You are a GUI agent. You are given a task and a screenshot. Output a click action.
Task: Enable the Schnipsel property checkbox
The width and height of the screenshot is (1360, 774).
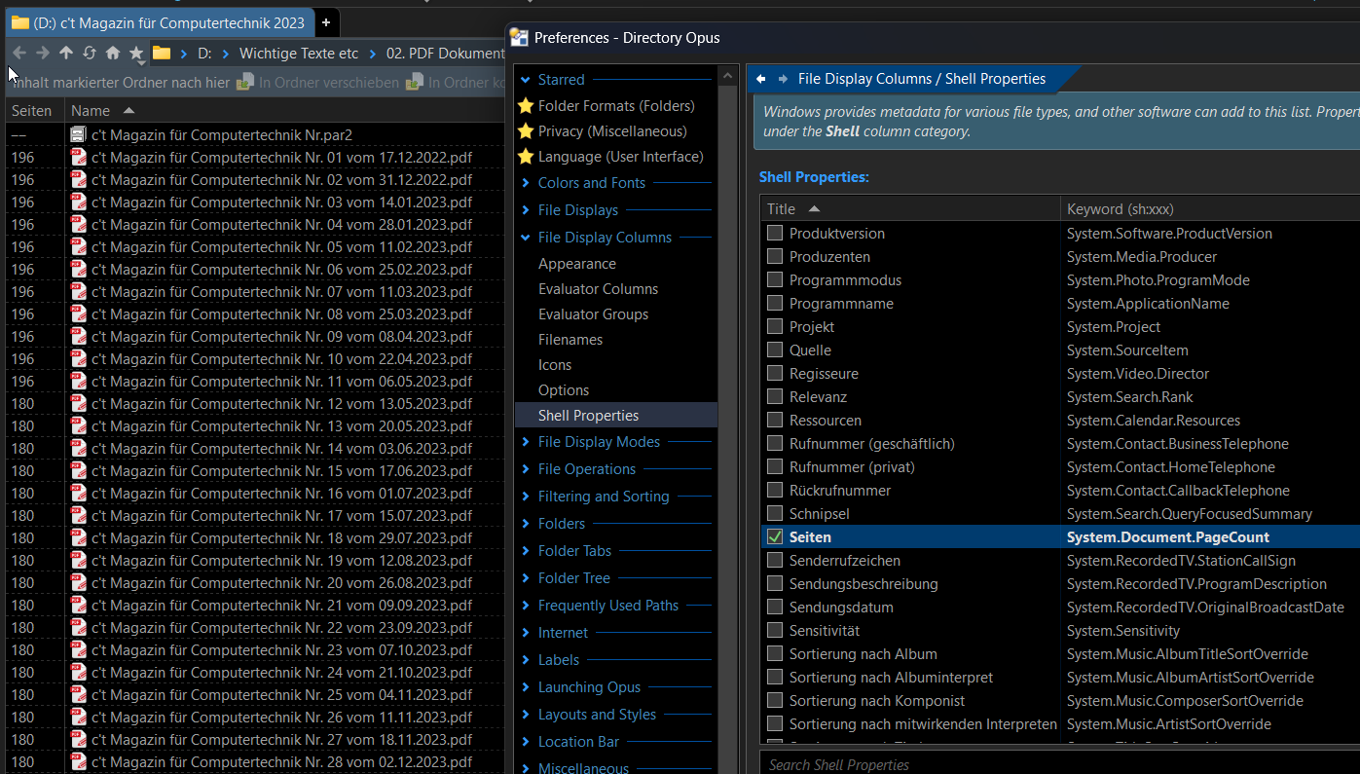[775, 513]
